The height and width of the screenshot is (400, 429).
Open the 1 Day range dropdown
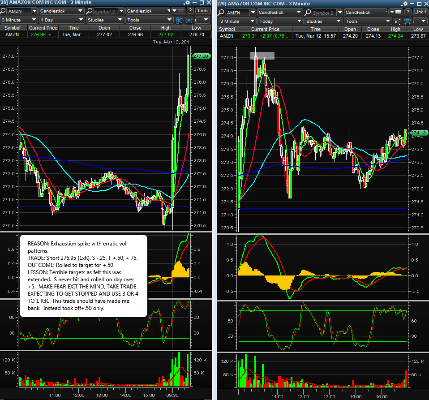click(61, 20)
